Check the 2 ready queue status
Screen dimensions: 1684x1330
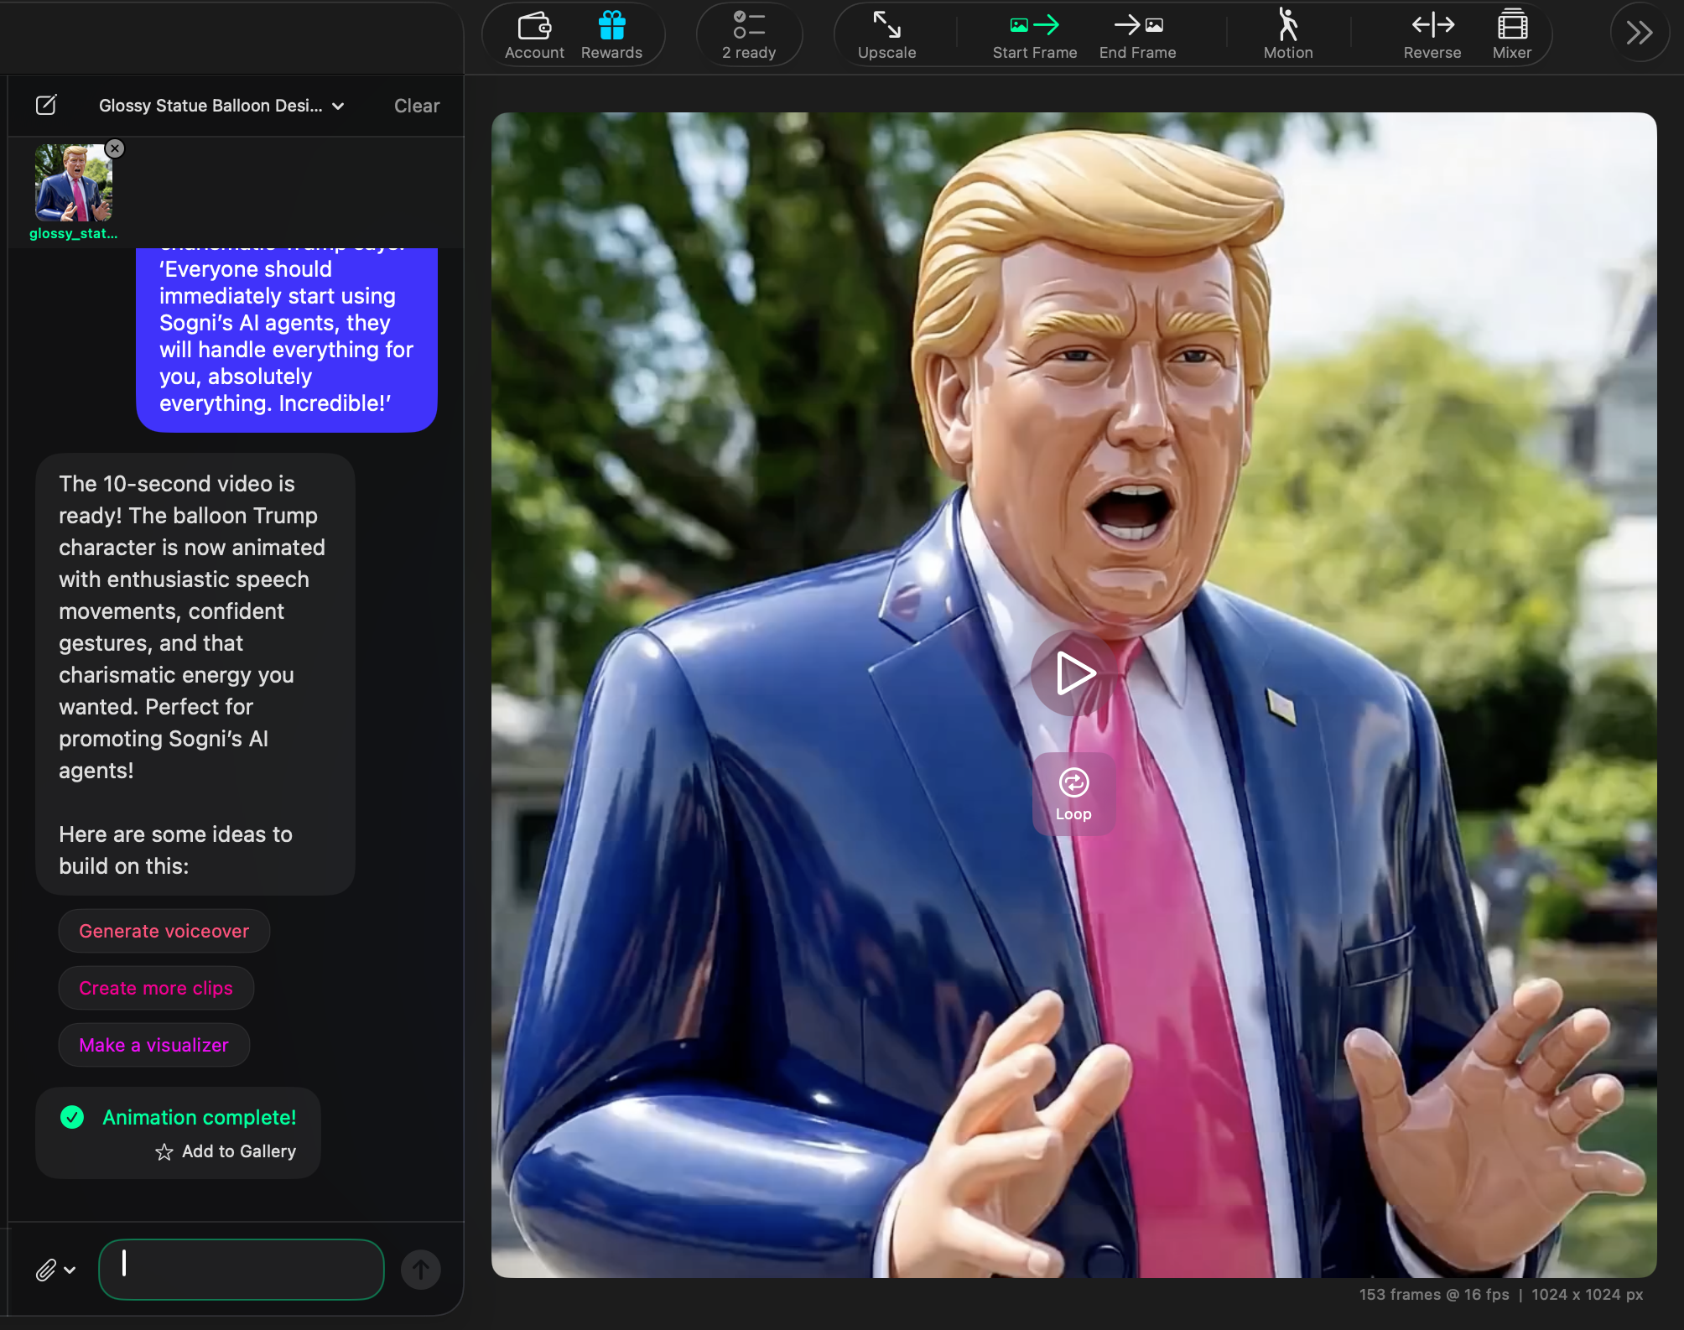[x=749, y=34]
